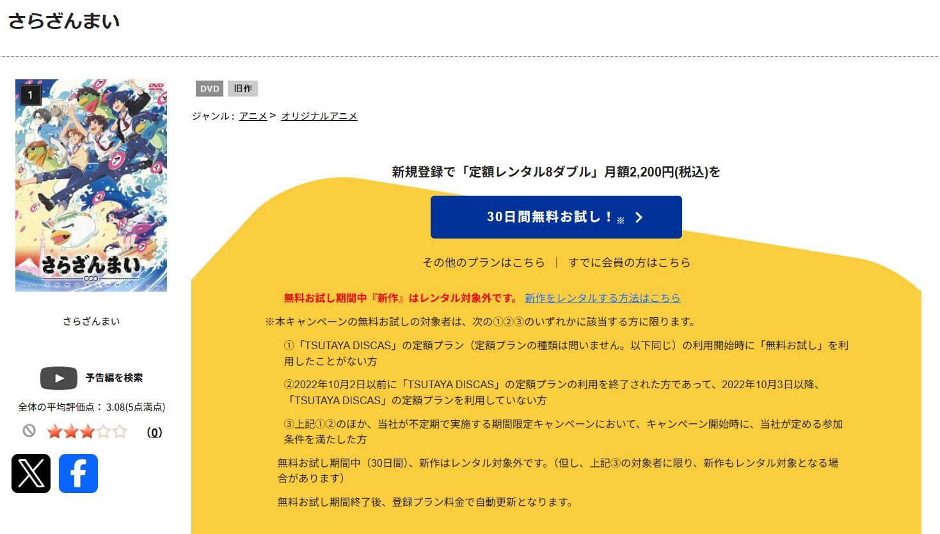Viewport: 940px width, 534px height.
Task: Click the no-rating prohibition icon
Action: click(x=28, y=432)
